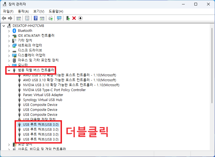Click the IDE ATA/ATAPI 컨트롤러 icon
The width and height of the screenshot is (215, 157).
point(14,36)
